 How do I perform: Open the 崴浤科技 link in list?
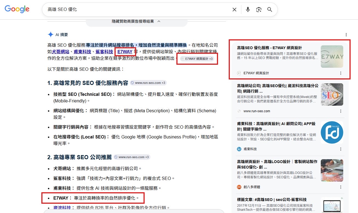[x=62, y=208]
